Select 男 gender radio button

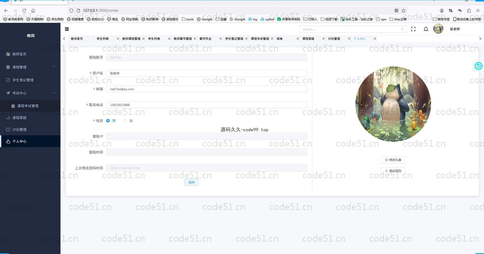pos(108,121)
